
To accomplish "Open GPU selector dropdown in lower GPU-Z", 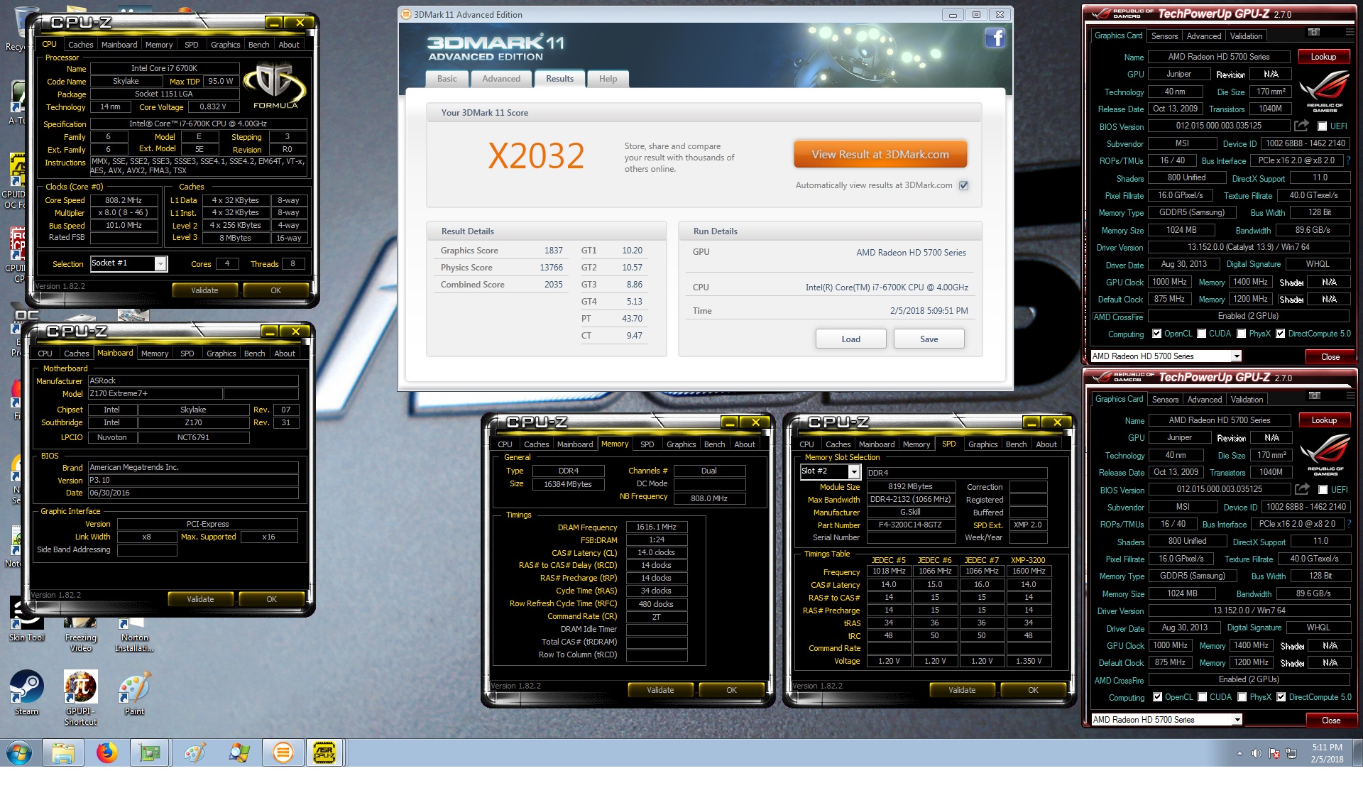I will [x=1237, y=720].
